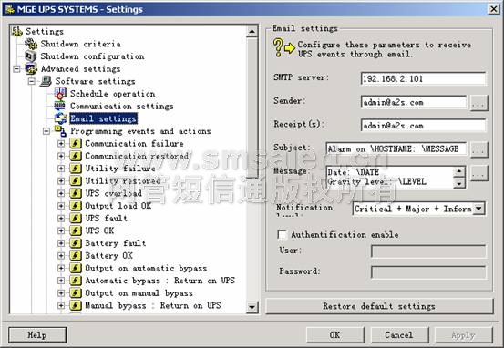Click the Email settings icon
This screenshot has width=504, height=348.
click(60, 118)
